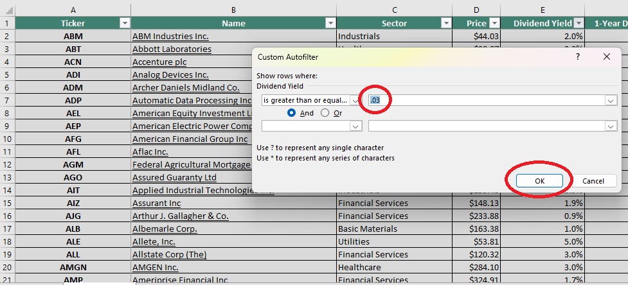The height and width of the screenshot is (285, 628).
Task: Open the Ticker column filter arrow
Action: [x=125, y=23]
